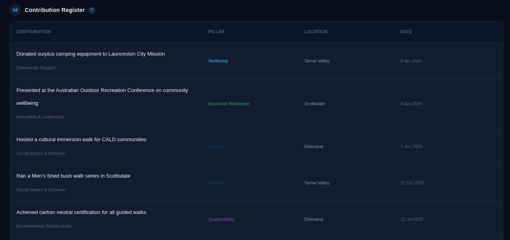Click the Community Support category label
Image resolution: width=510 pixels, height=240 pixels.
click(36, 68)
